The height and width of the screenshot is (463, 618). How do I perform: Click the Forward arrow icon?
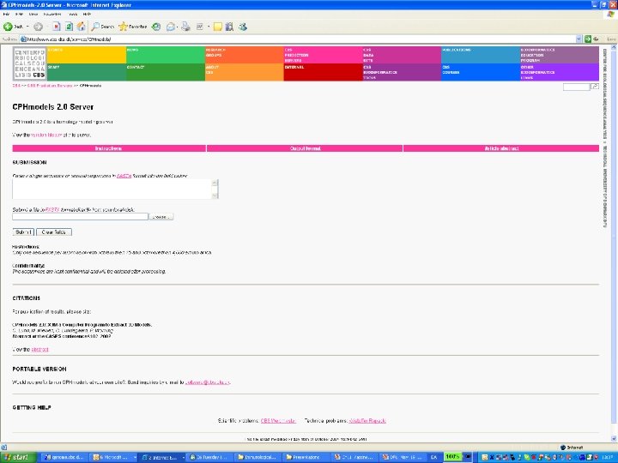click(38, 27)
